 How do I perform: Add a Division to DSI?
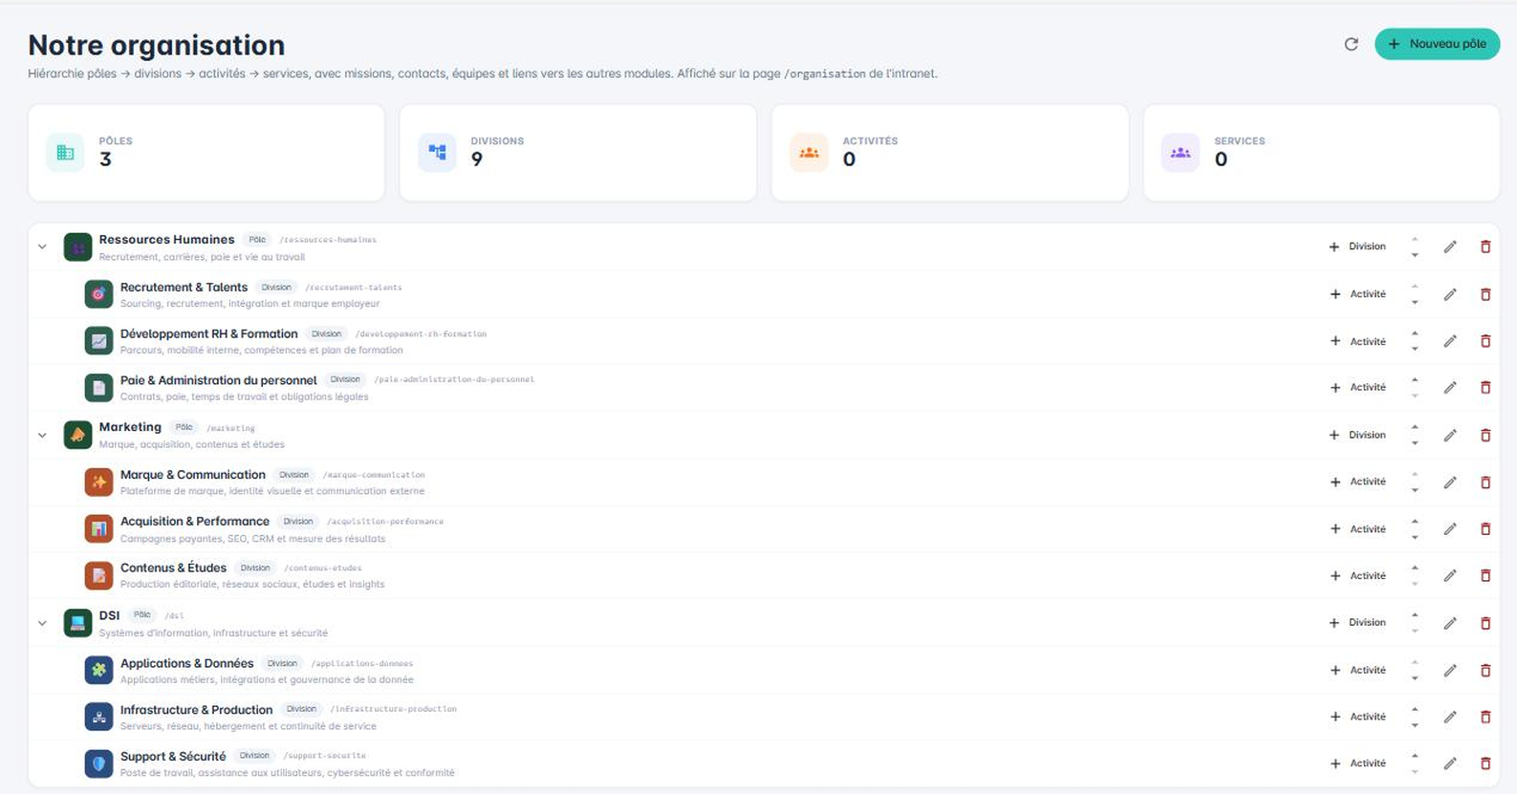tap(1357, 623)
